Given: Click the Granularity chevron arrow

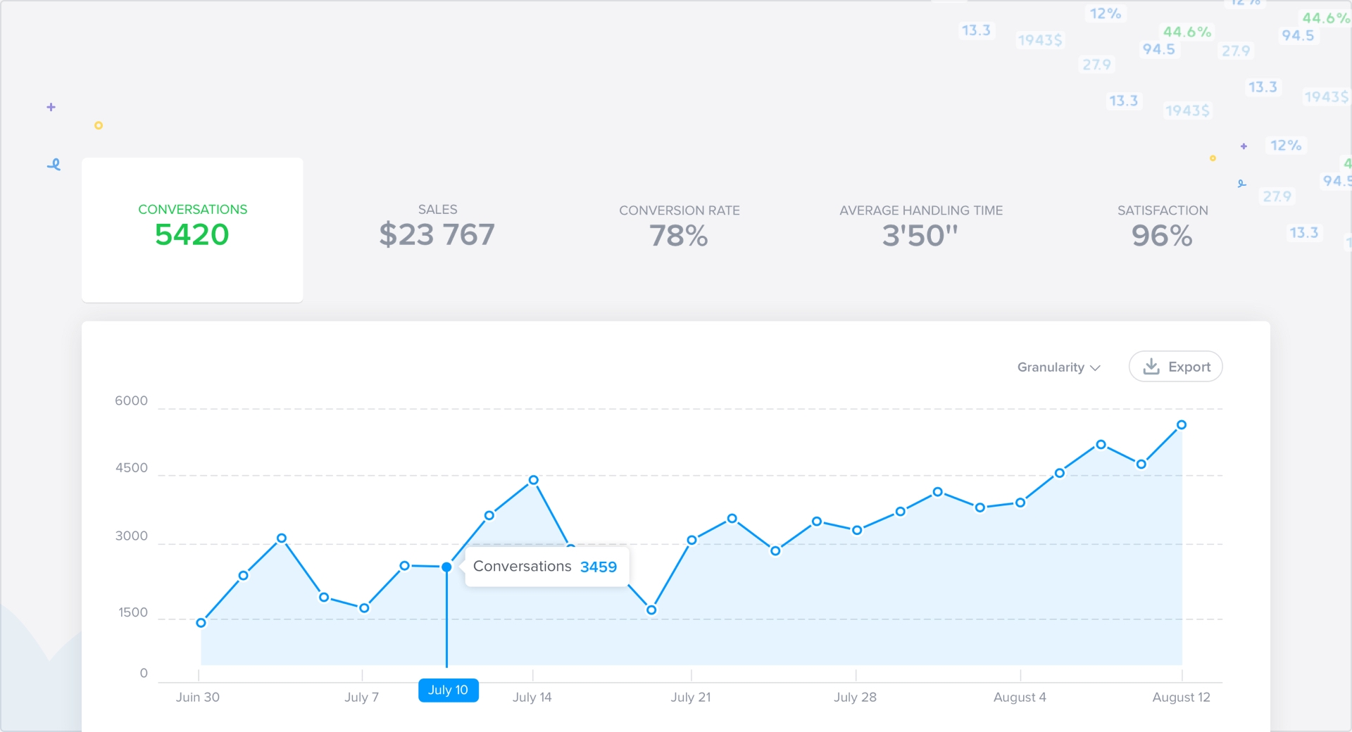Looking at the screenshot, I should point(1095,367).
